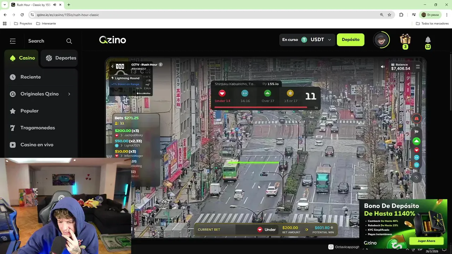Bookmark this page with the star icon
Viewport: 452px width, 254px height.
[389, 15]
